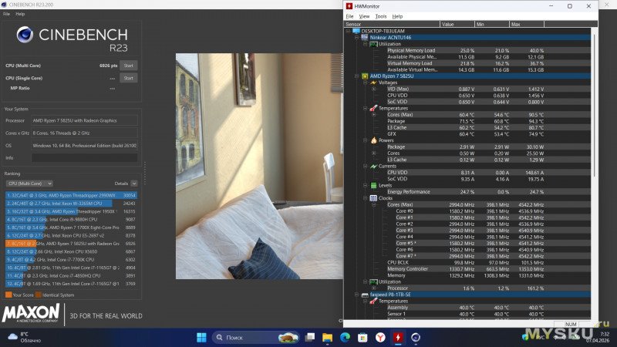Collapse the Temperatures tree section
617x347 pixels.
(365, 108)
